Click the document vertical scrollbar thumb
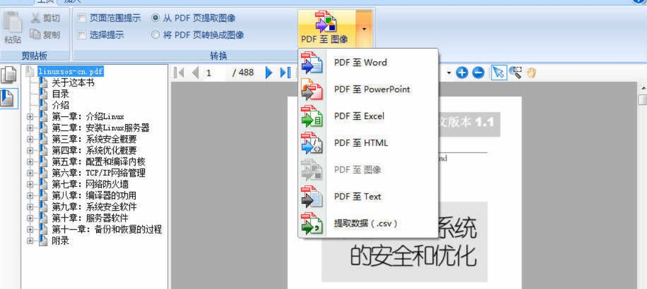 642,100
